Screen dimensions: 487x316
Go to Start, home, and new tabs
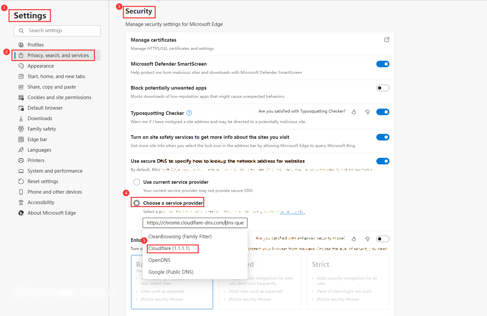56,76
